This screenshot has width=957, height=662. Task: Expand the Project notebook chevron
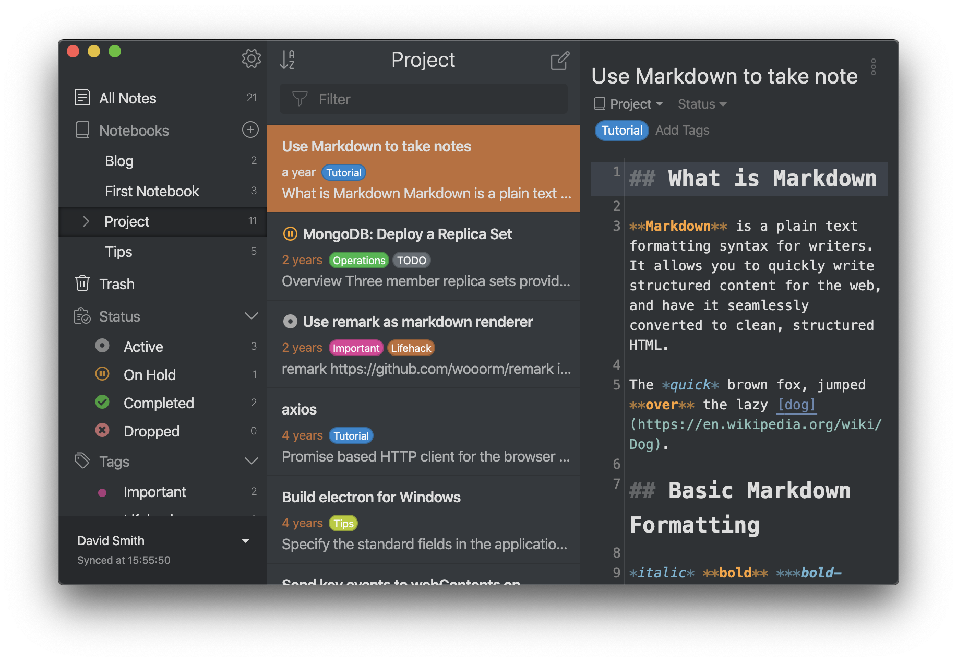[86, 221]
